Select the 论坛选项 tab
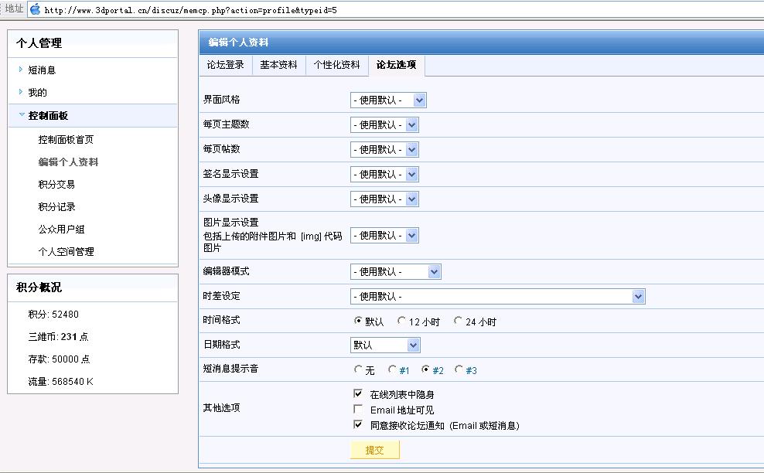The image size is (764, 473). [x=396, y=65]
